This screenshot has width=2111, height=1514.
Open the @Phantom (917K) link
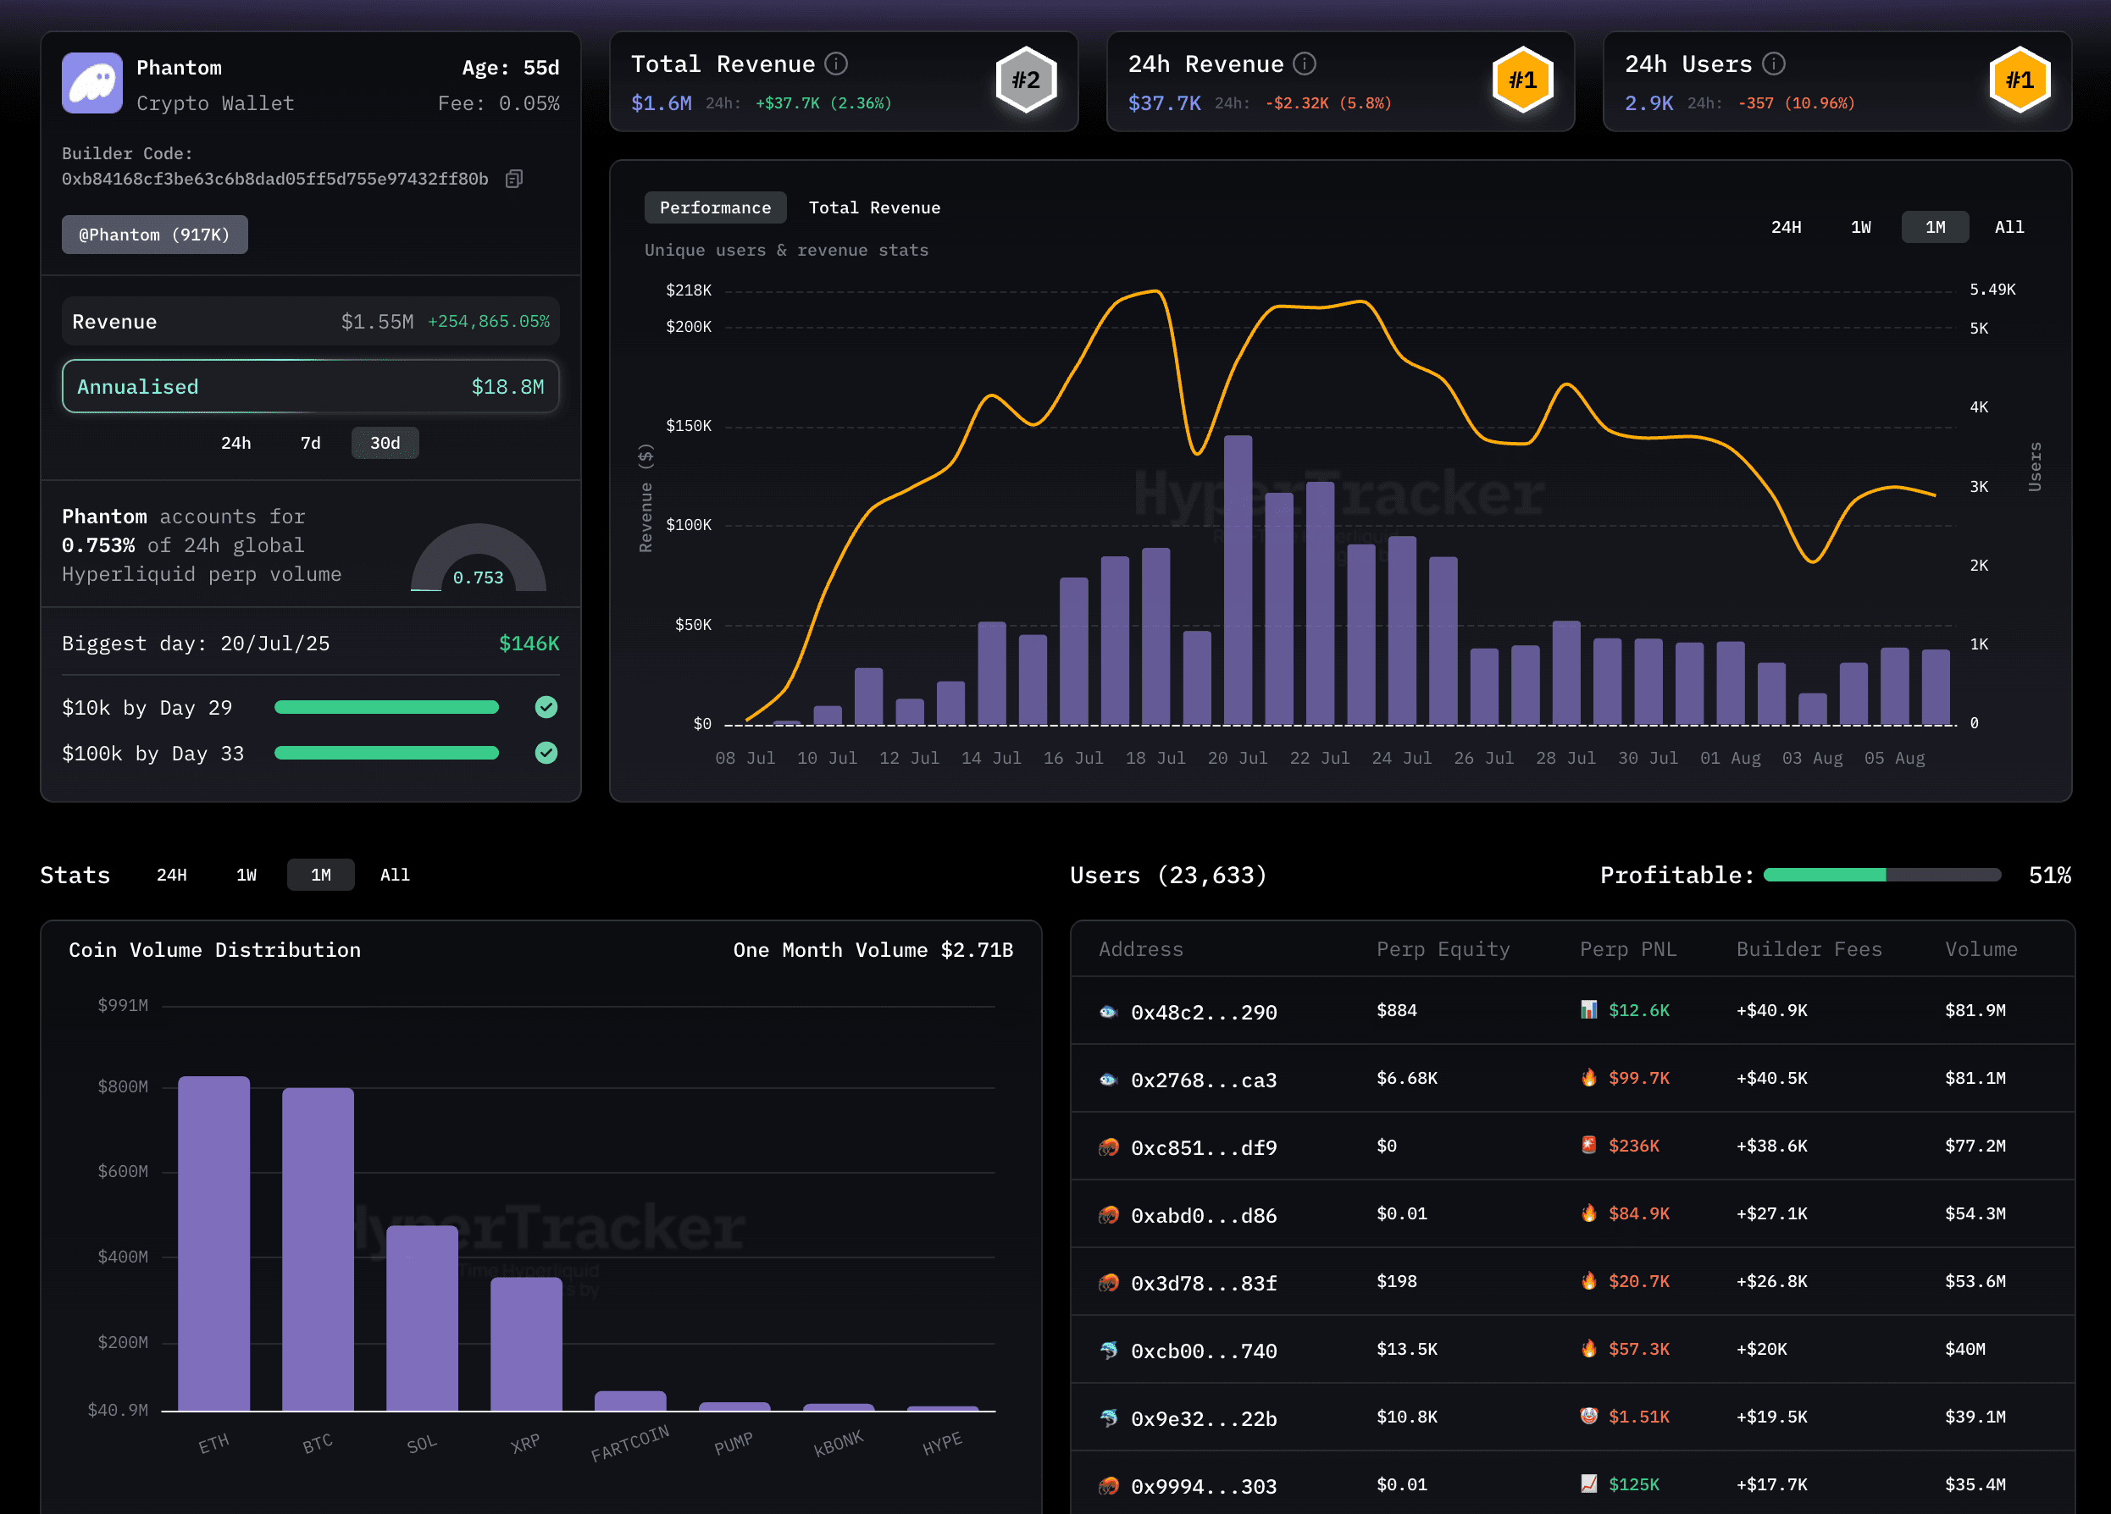point(154,235)
